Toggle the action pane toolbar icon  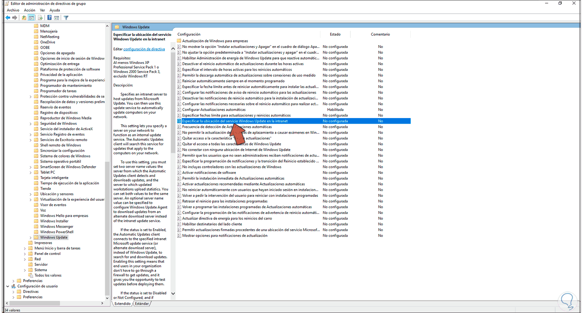pos(56,18)
